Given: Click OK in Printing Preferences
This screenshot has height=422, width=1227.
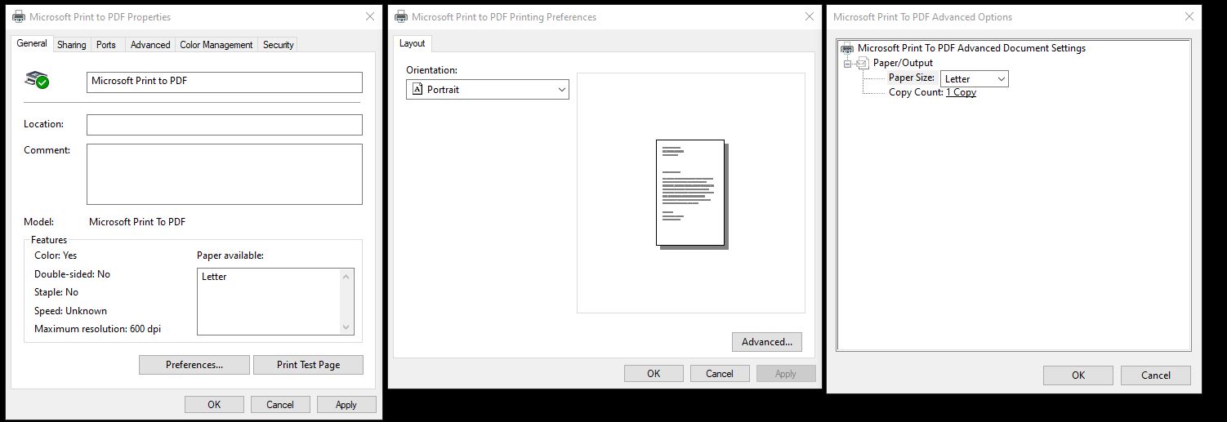Looking at the screenshot, I should click(654, 373).
